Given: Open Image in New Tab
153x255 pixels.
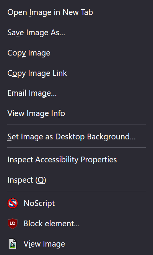Looking at the screenshot, I should 76,12.
